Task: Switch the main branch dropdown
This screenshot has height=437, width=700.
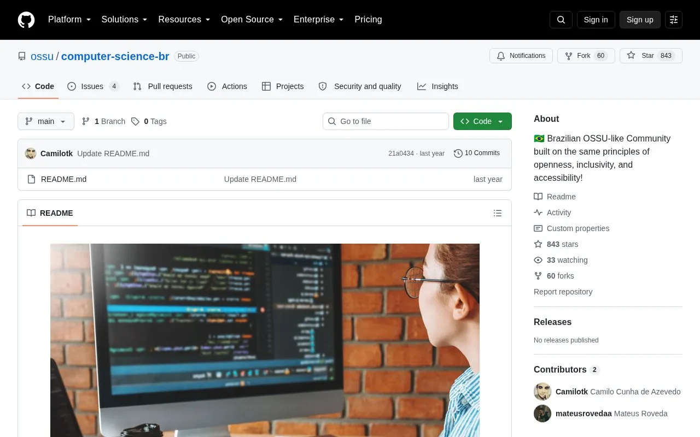Action: pyautogui.click(x=46, y=121)
